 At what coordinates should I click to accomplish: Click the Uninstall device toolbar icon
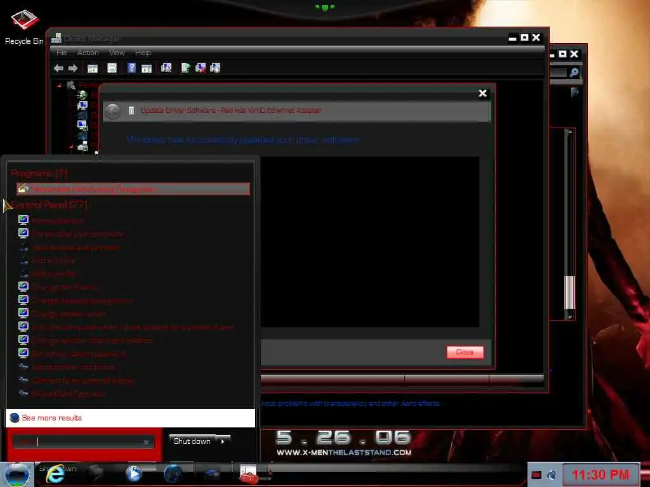click(x=201, y=68)
